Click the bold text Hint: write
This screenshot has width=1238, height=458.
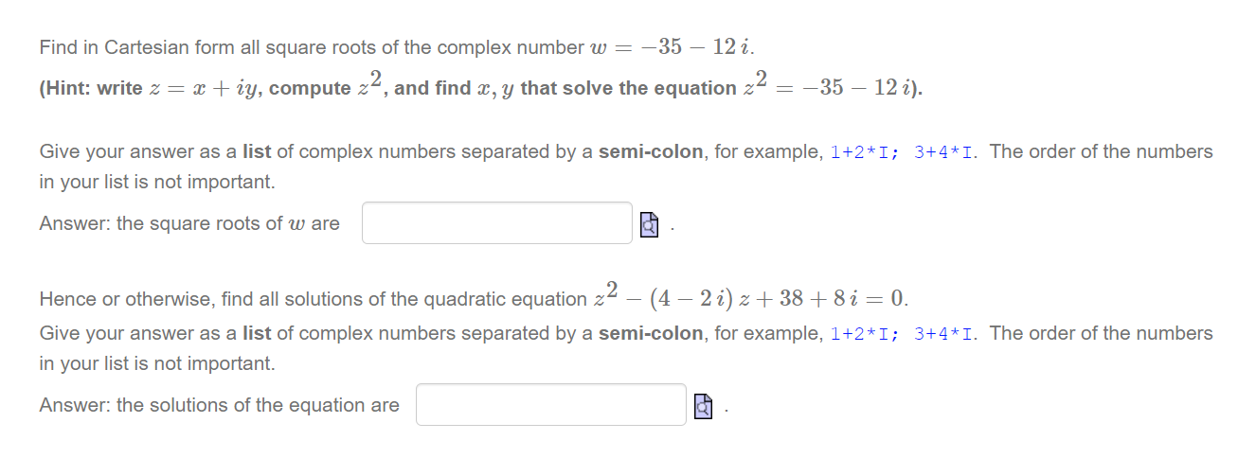click(x=91, y=89)
